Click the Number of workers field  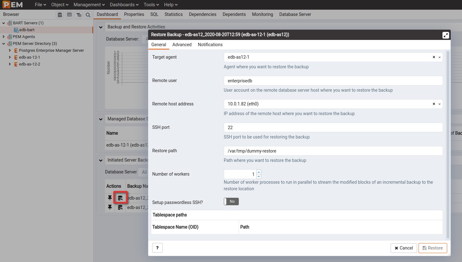pos(240,174)
